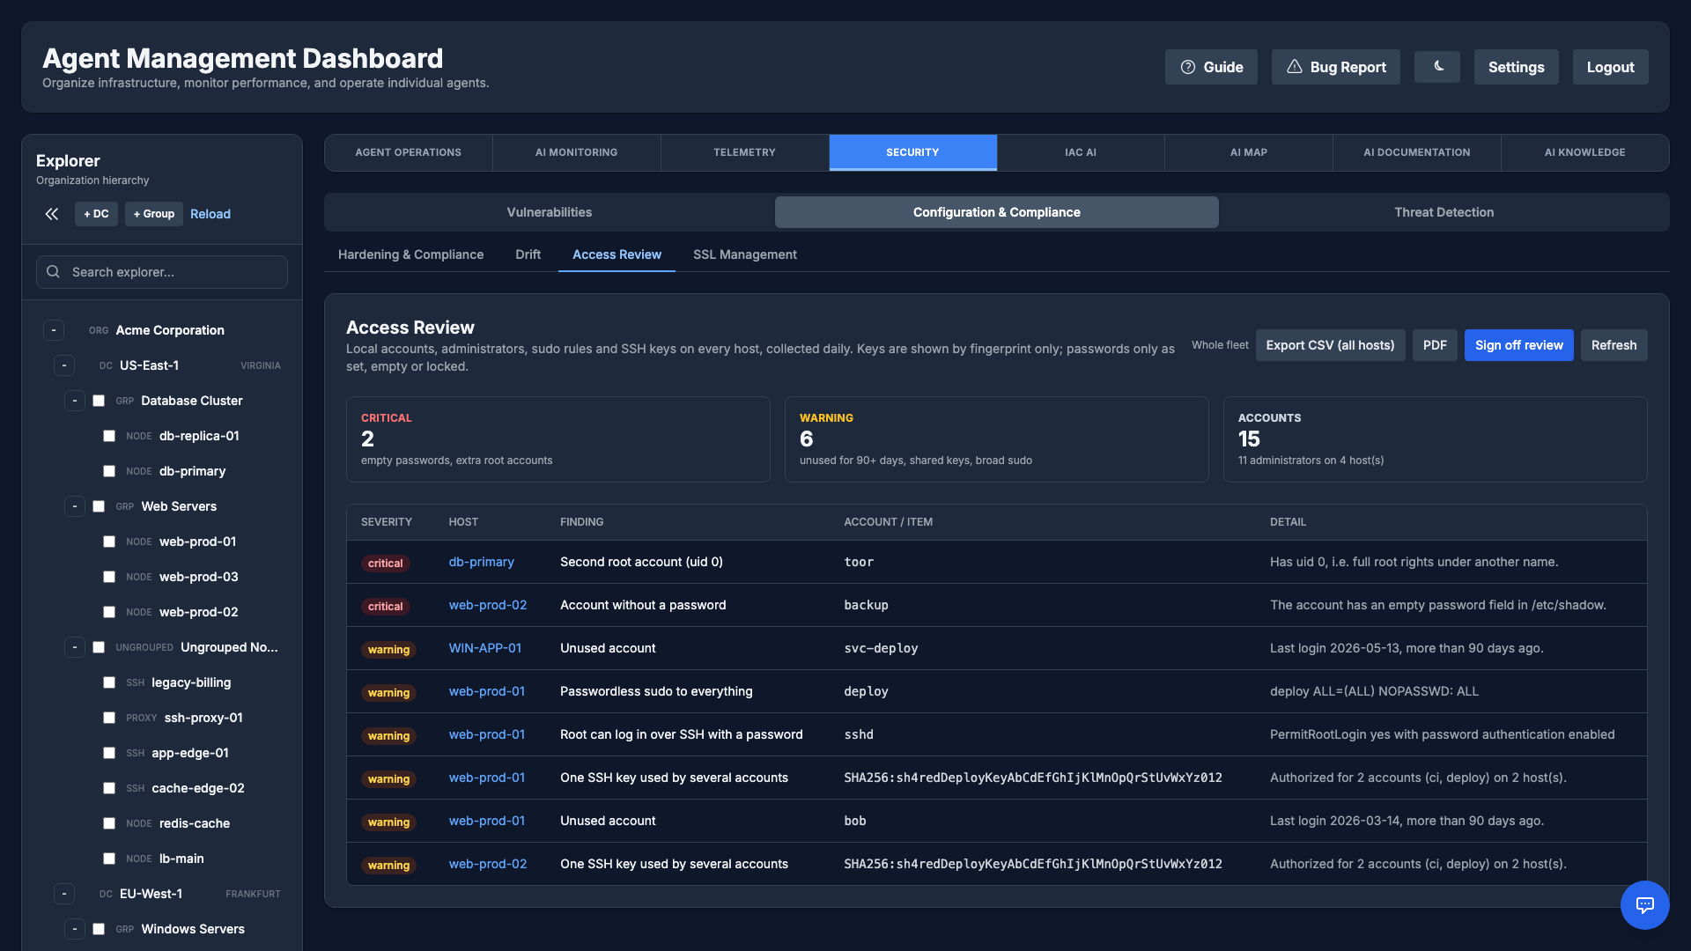
Task: Open the chat support bubble
Action: pos(1644,904)
